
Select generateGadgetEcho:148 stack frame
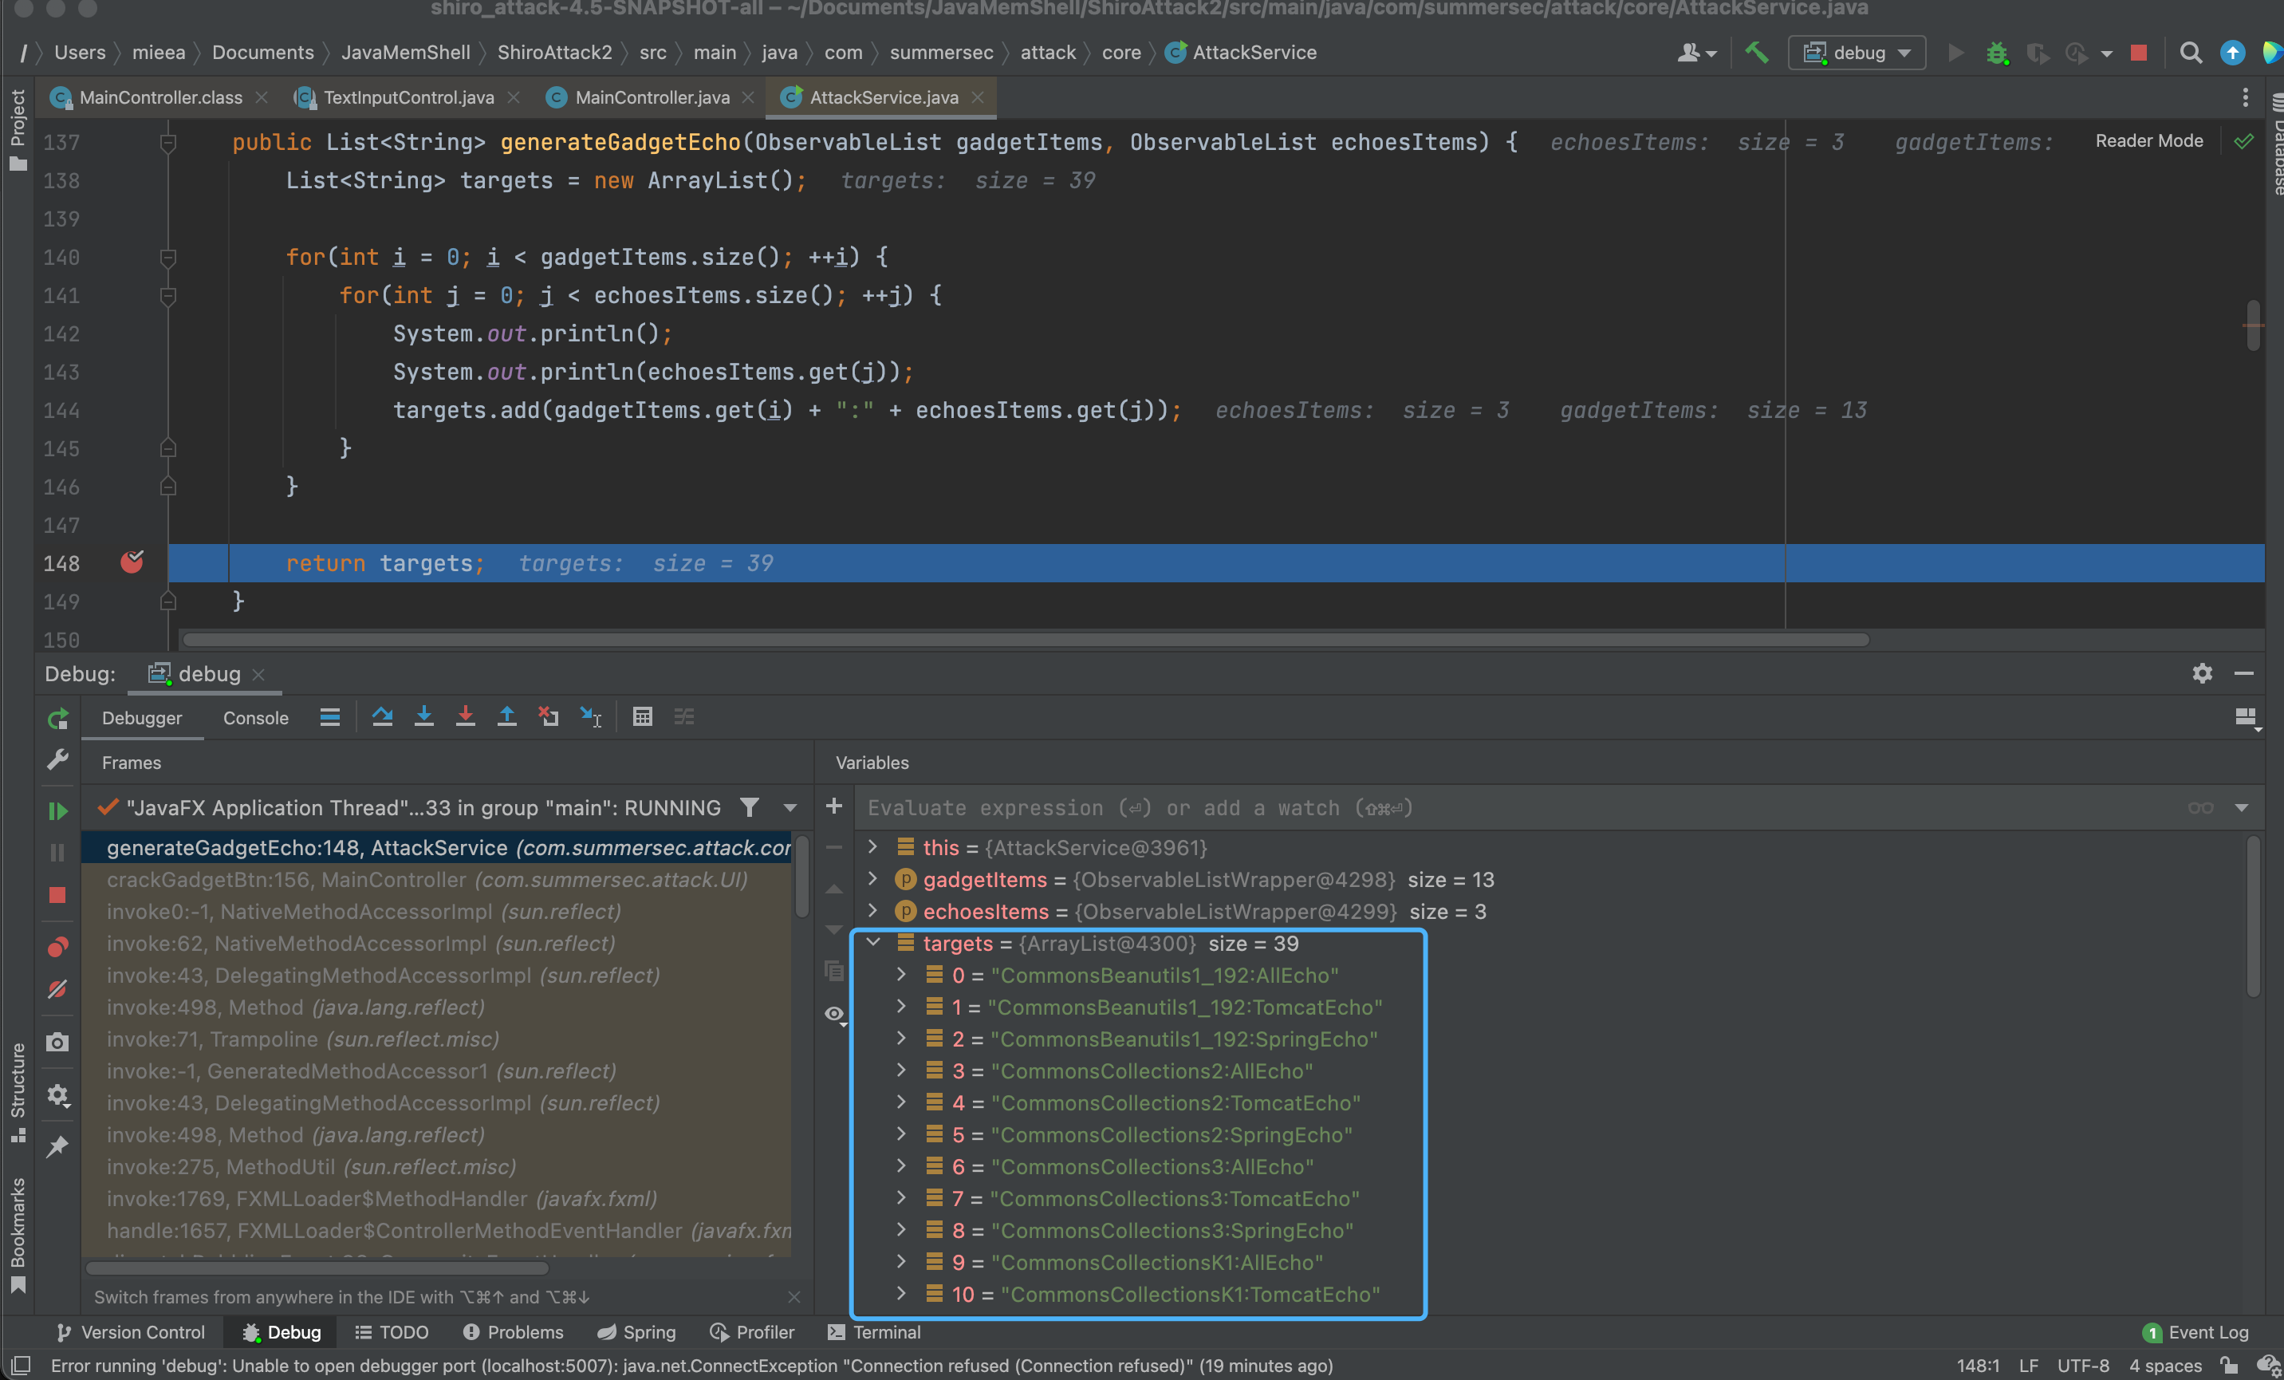click(x=435, y=848)
